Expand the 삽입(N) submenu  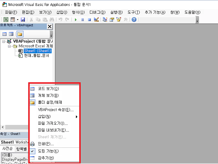54,117
